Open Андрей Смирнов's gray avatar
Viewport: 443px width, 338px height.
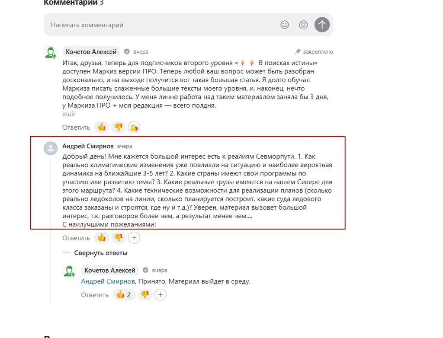[51, 148]
